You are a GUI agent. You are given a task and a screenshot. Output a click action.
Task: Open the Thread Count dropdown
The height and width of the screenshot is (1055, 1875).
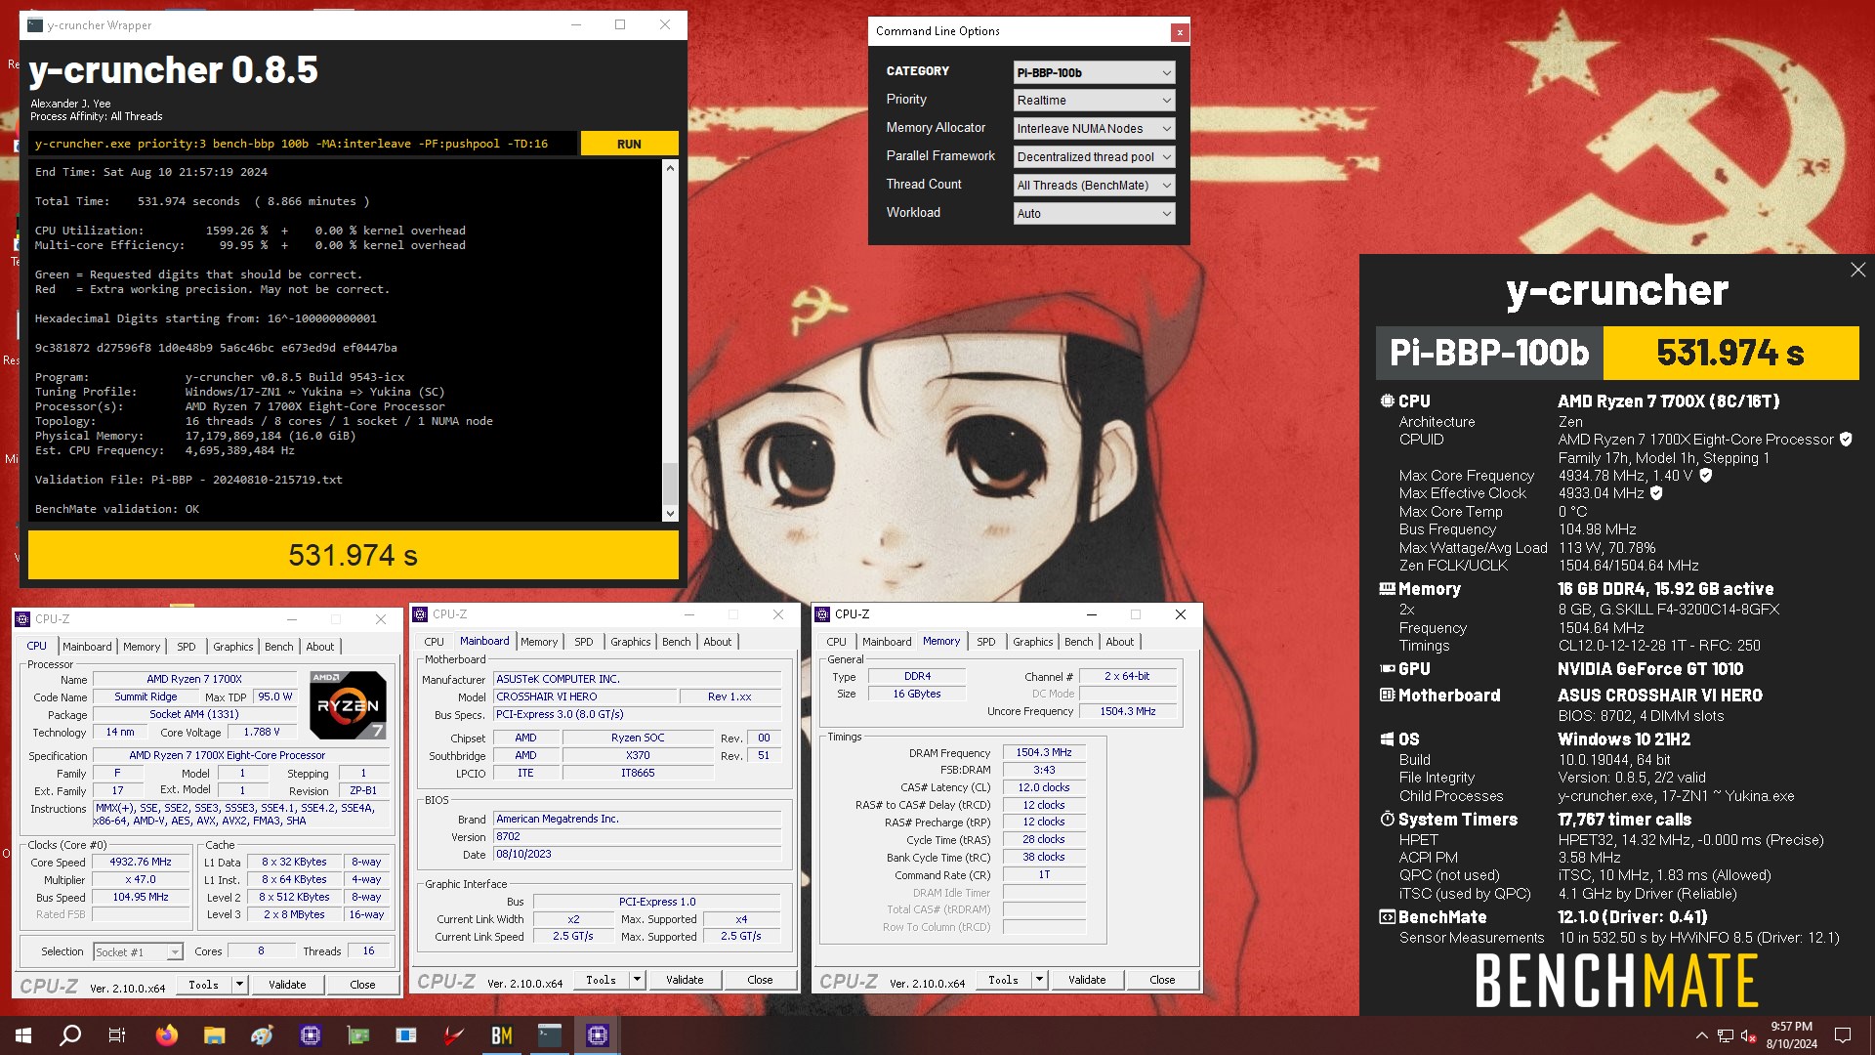pos(1094,186)
